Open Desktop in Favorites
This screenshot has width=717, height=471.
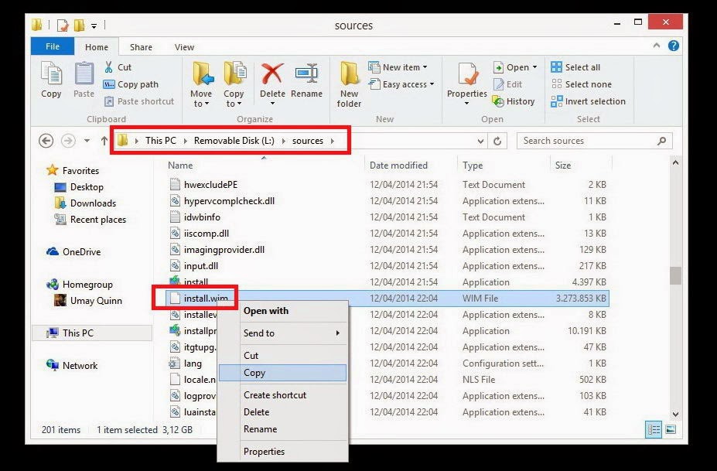(x=79, y=187)
